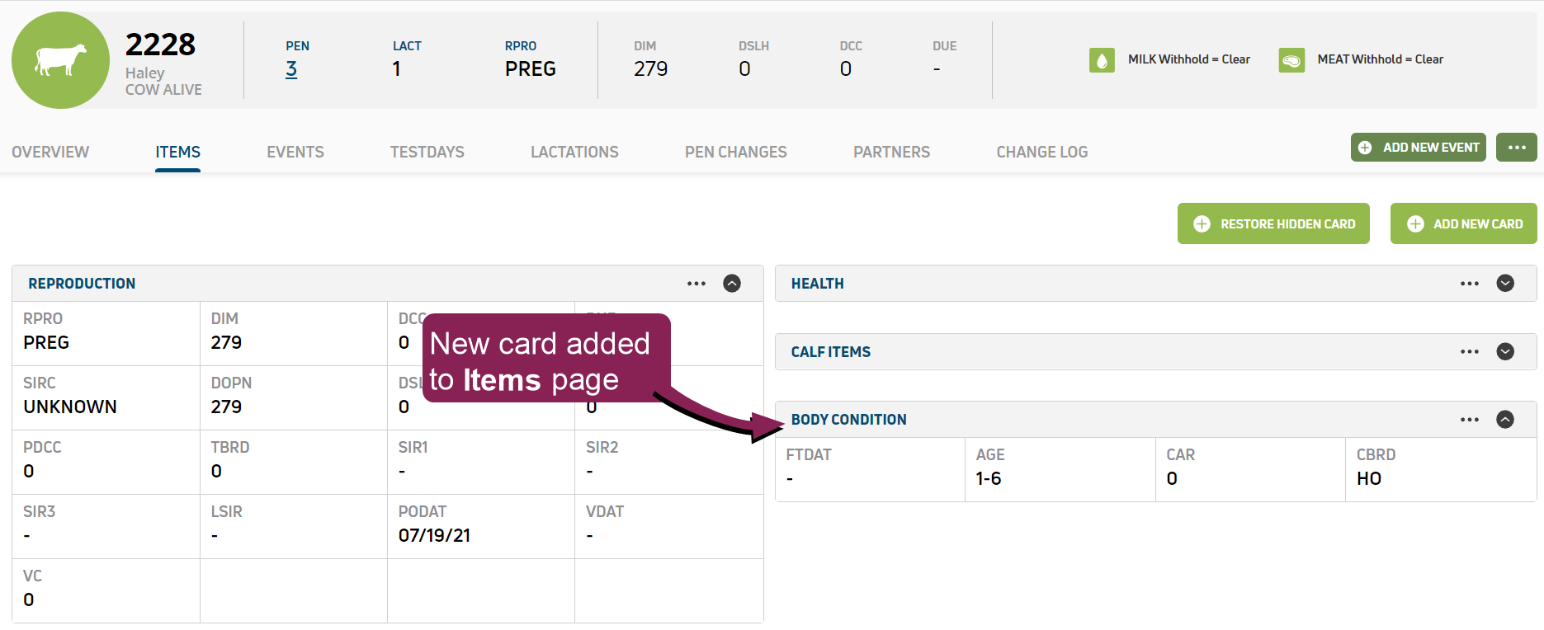This screenshot has height=630, width=1544.
Task: Open the Testdays tab
Action: 427,153
